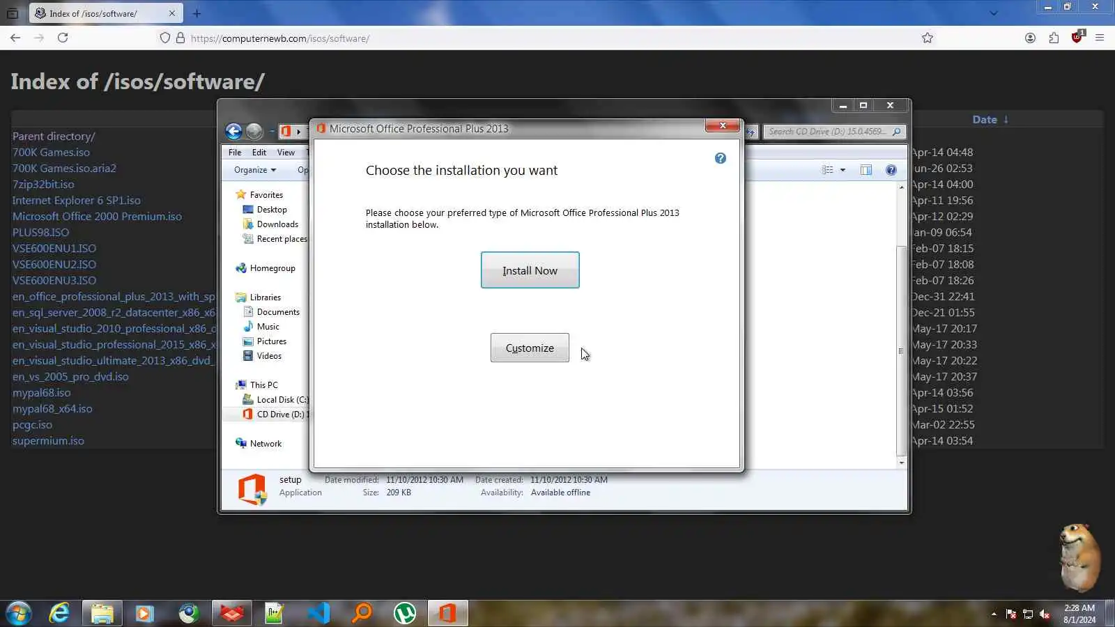Open the list all tabs dropdown
This screenshot has width=1115, height=627.
tap(994, 13)
